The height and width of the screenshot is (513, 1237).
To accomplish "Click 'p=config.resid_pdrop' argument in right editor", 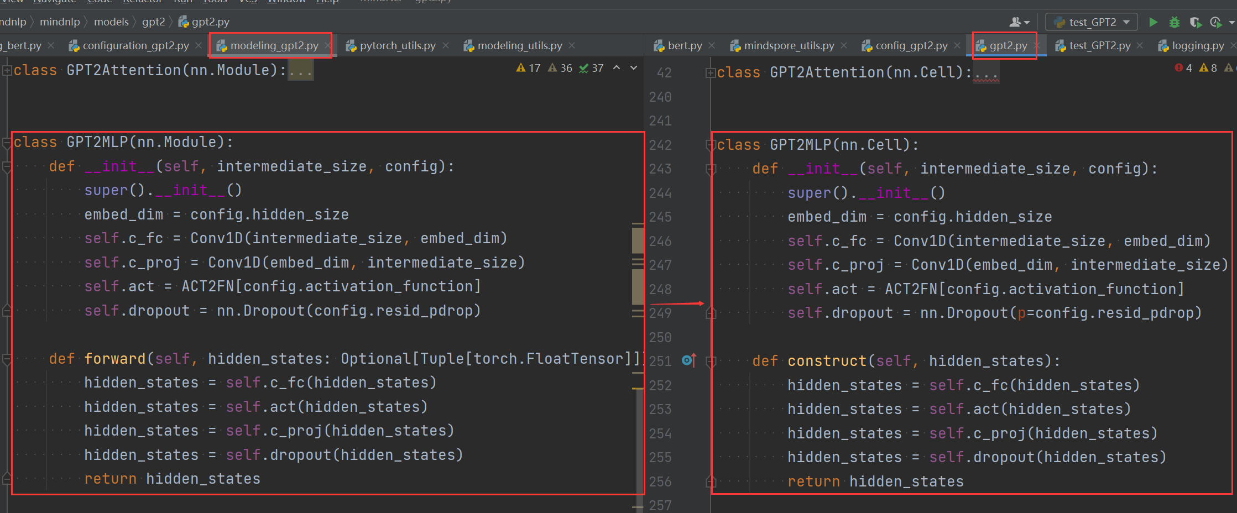I will [1105, 313].
